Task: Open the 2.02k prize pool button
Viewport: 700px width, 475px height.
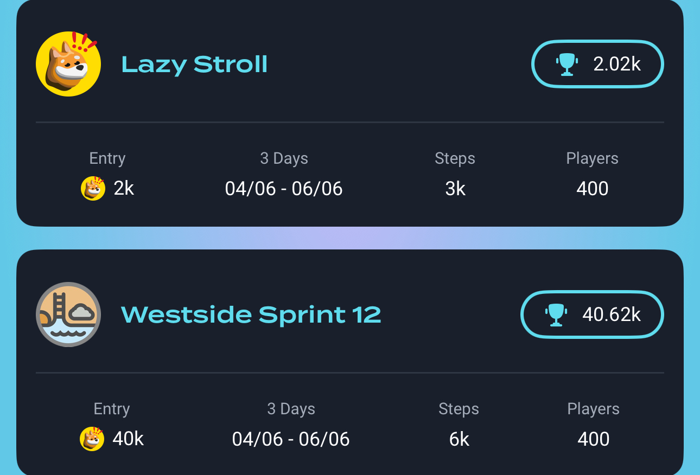Action: (597, 64)
